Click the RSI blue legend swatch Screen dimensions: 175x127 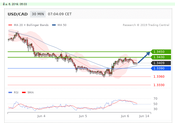(x=10, y=92)
